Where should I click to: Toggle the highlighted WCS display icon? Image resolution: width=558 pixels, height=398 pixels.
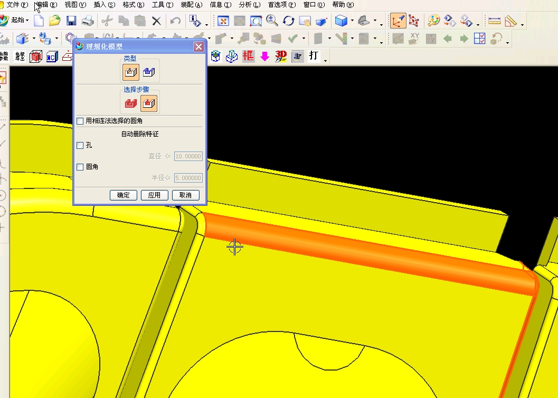398,21
